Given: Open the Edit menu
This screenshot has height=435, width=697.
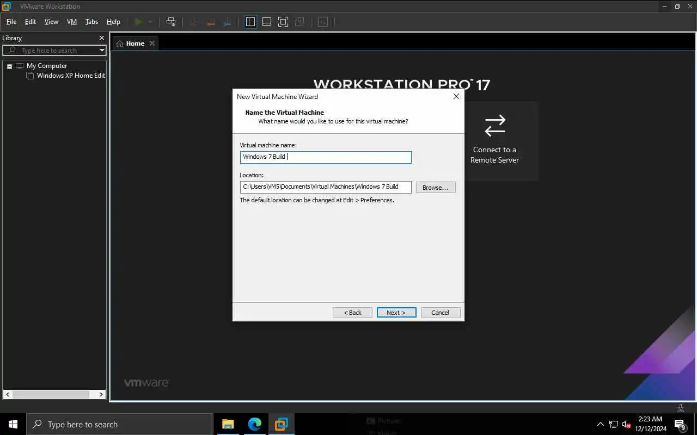Looking at the screenshot, I should tap(30, 22).
